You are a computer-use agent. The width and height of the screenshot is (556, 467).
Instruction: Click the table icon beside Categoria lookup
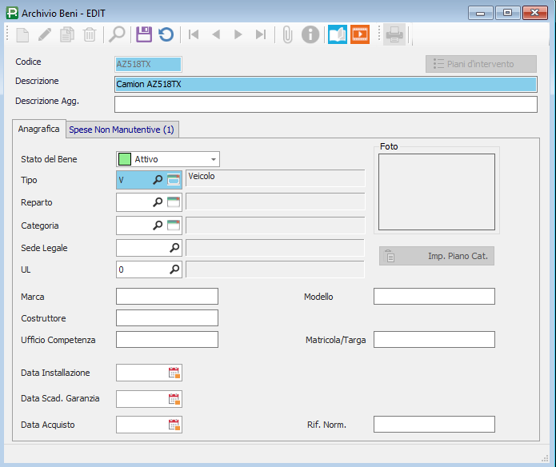coord(174,226)
